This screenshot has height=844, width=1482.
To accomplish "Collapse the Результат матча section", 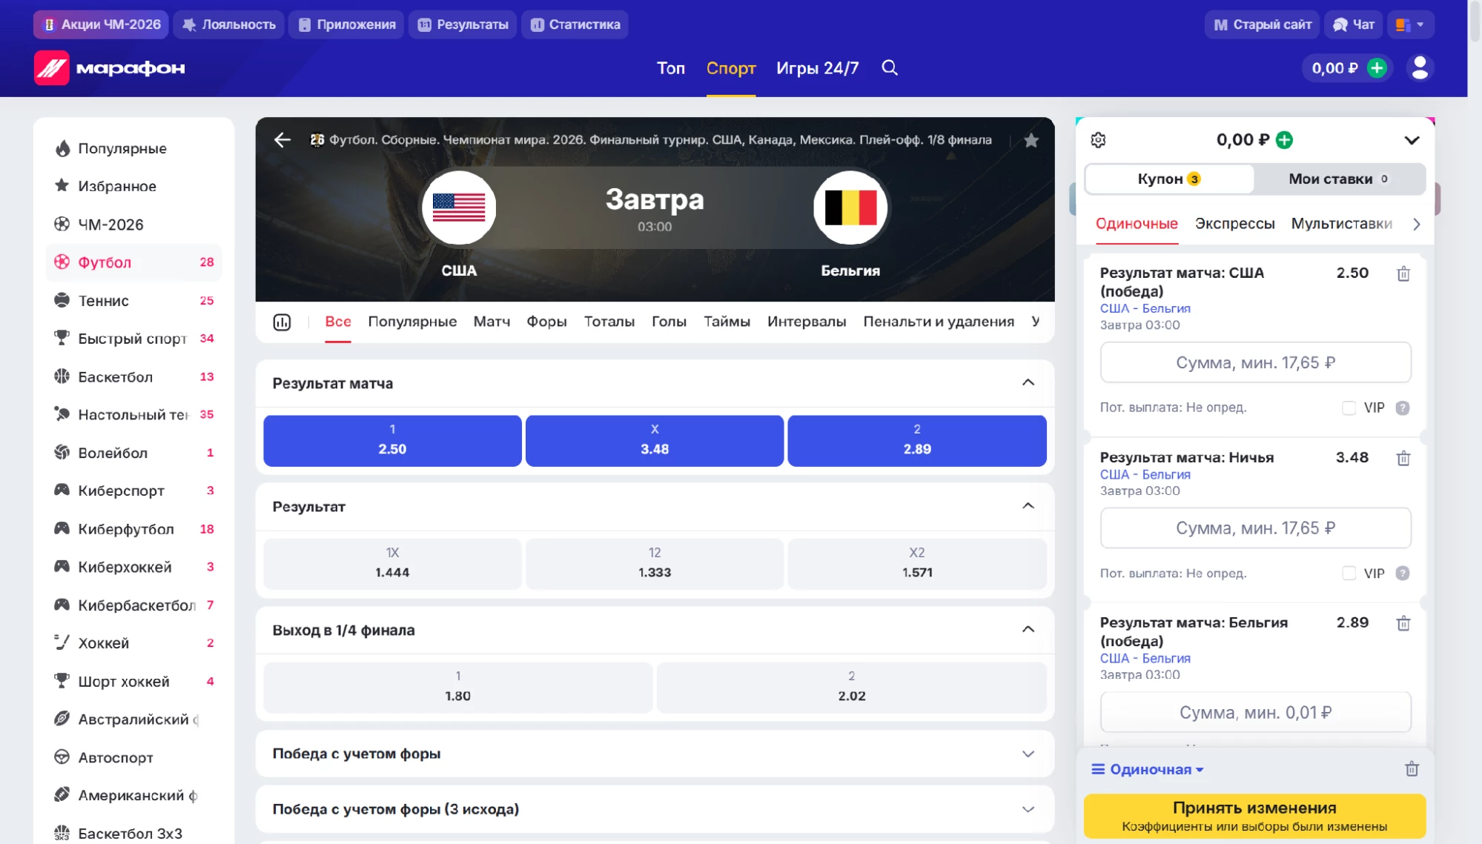I will pos(1028,383).
